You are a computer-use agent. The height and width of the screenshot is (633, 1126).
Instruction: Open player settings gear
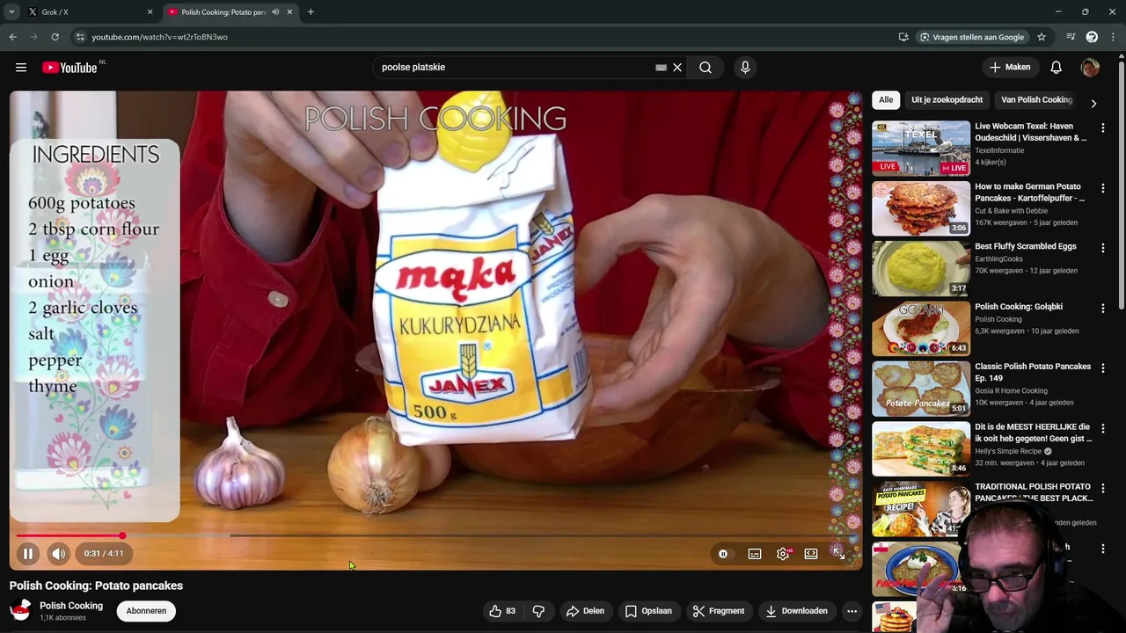(783, 554)
